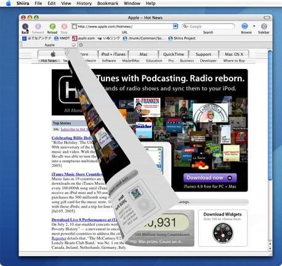Viewport: 282px width, 266px height.
Task: Add a new tab with plus icon
Action: [x=81, y=45]
